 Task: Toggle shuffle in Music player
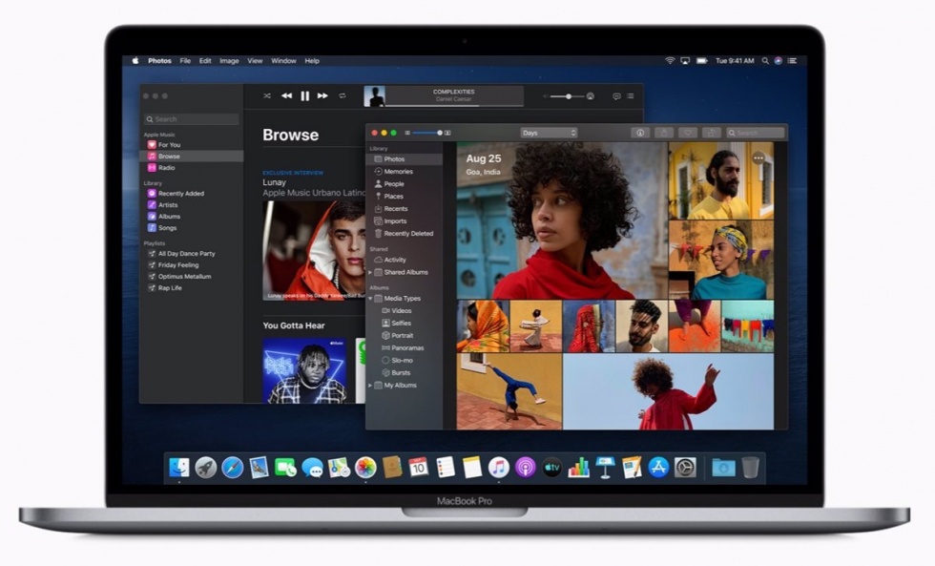pos(266,96)
